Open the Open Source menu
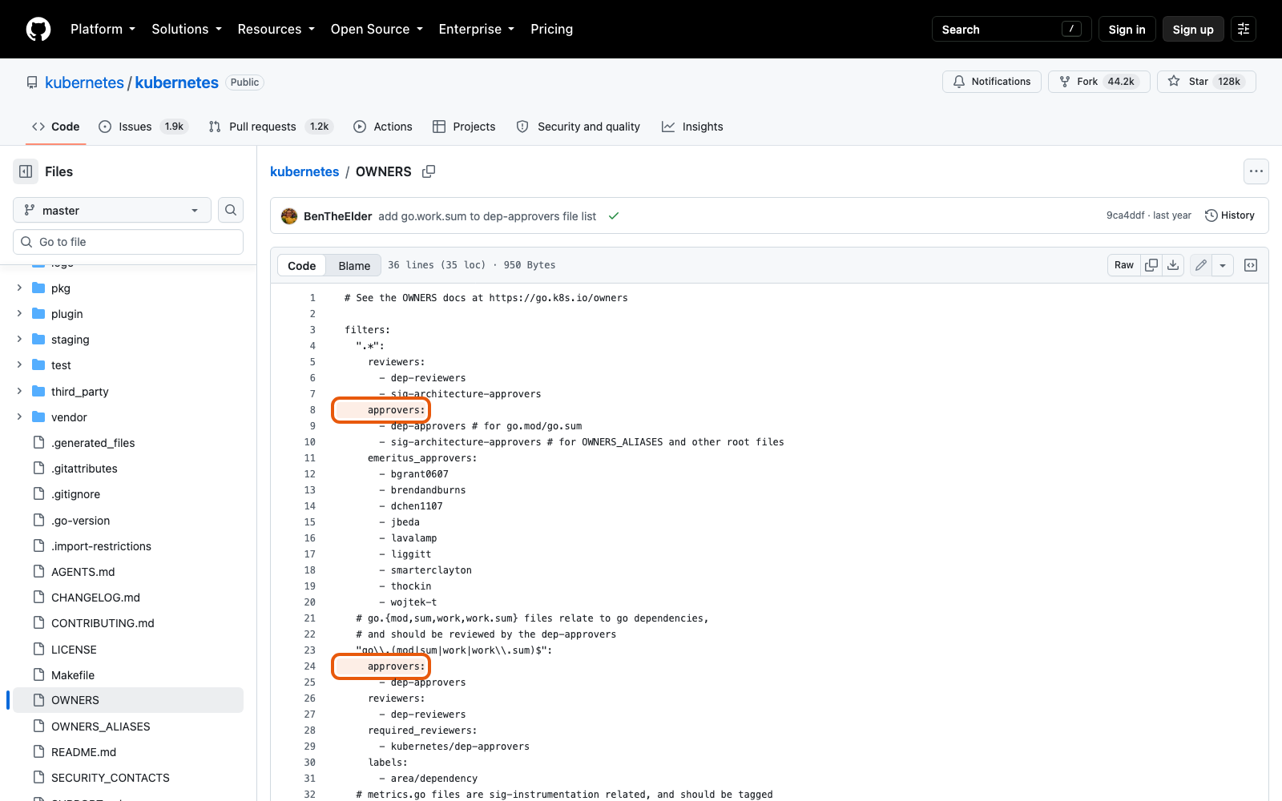This screenshot has height=801, width=1282. click(x=377, y=29)
